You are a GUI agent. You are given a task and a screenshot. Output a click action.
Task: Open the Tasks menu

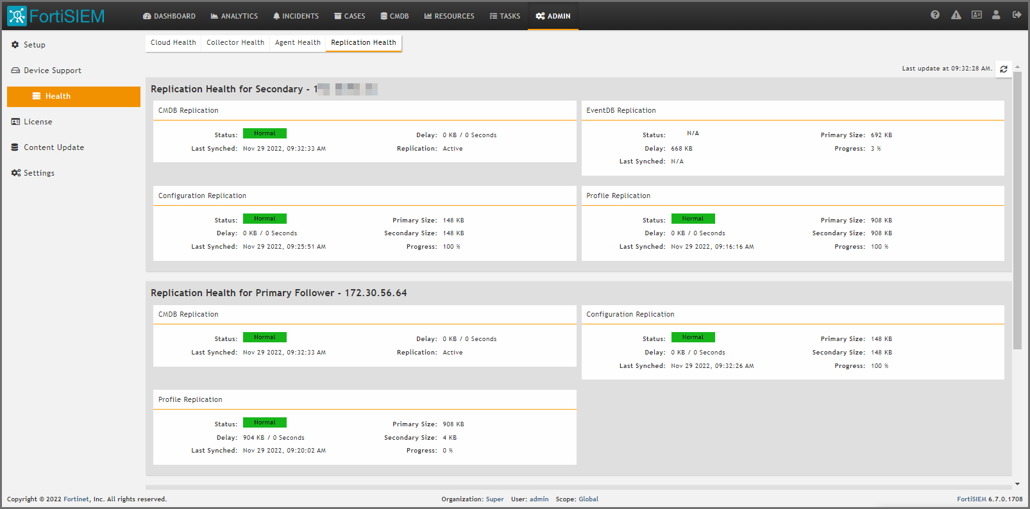click(x=505, y=16)
